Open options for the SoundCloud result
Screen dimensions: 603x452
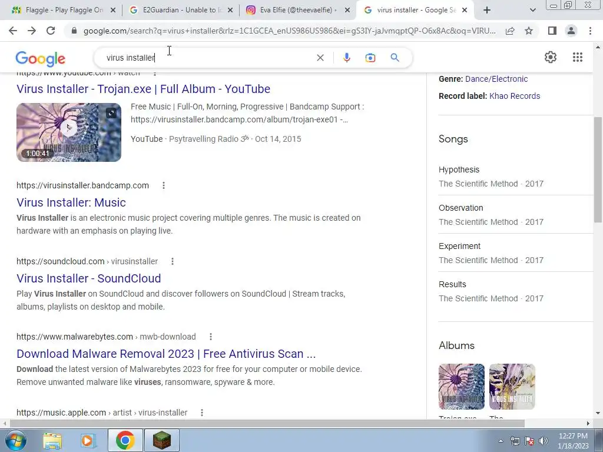point(173,261)
